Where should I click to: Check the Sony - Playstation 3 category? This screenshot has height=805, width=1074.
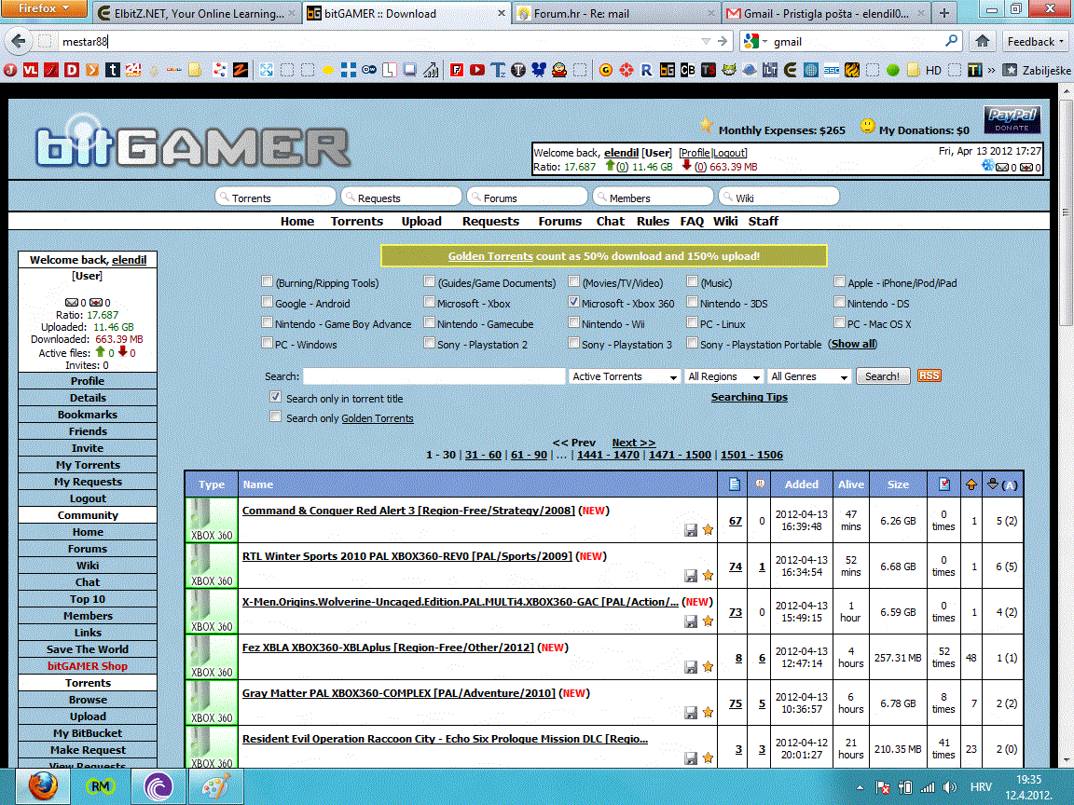click(574, 343)
